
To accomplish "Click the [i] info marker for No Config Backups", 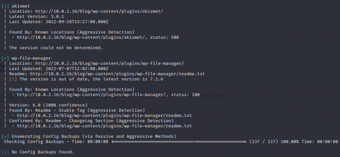I will pos(5,152).
